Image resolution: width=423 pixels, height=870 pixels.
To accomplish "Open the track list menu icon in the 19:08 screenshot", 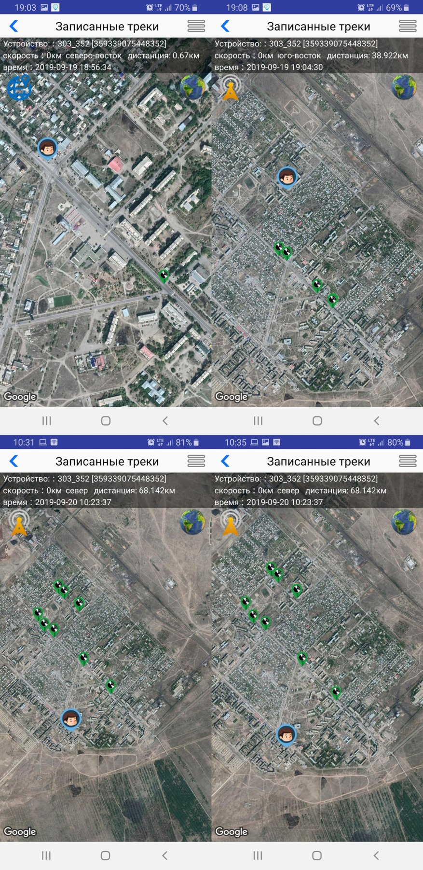I will pos(408,26).
